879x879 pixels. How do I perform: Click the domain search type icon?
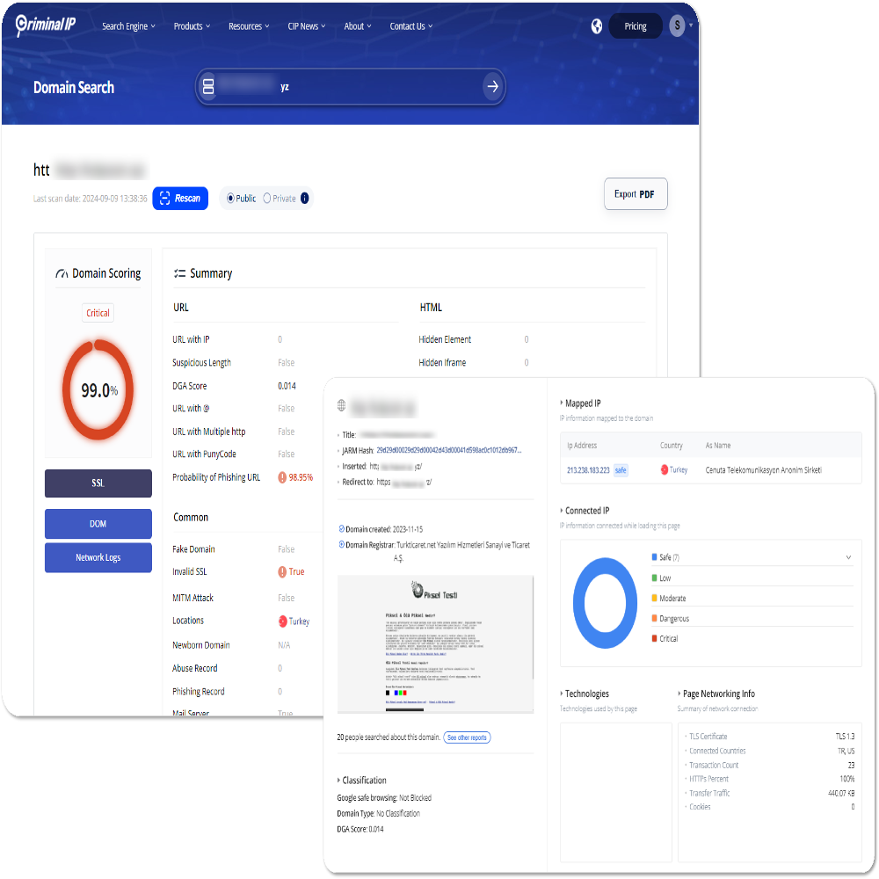click(208, 86)
